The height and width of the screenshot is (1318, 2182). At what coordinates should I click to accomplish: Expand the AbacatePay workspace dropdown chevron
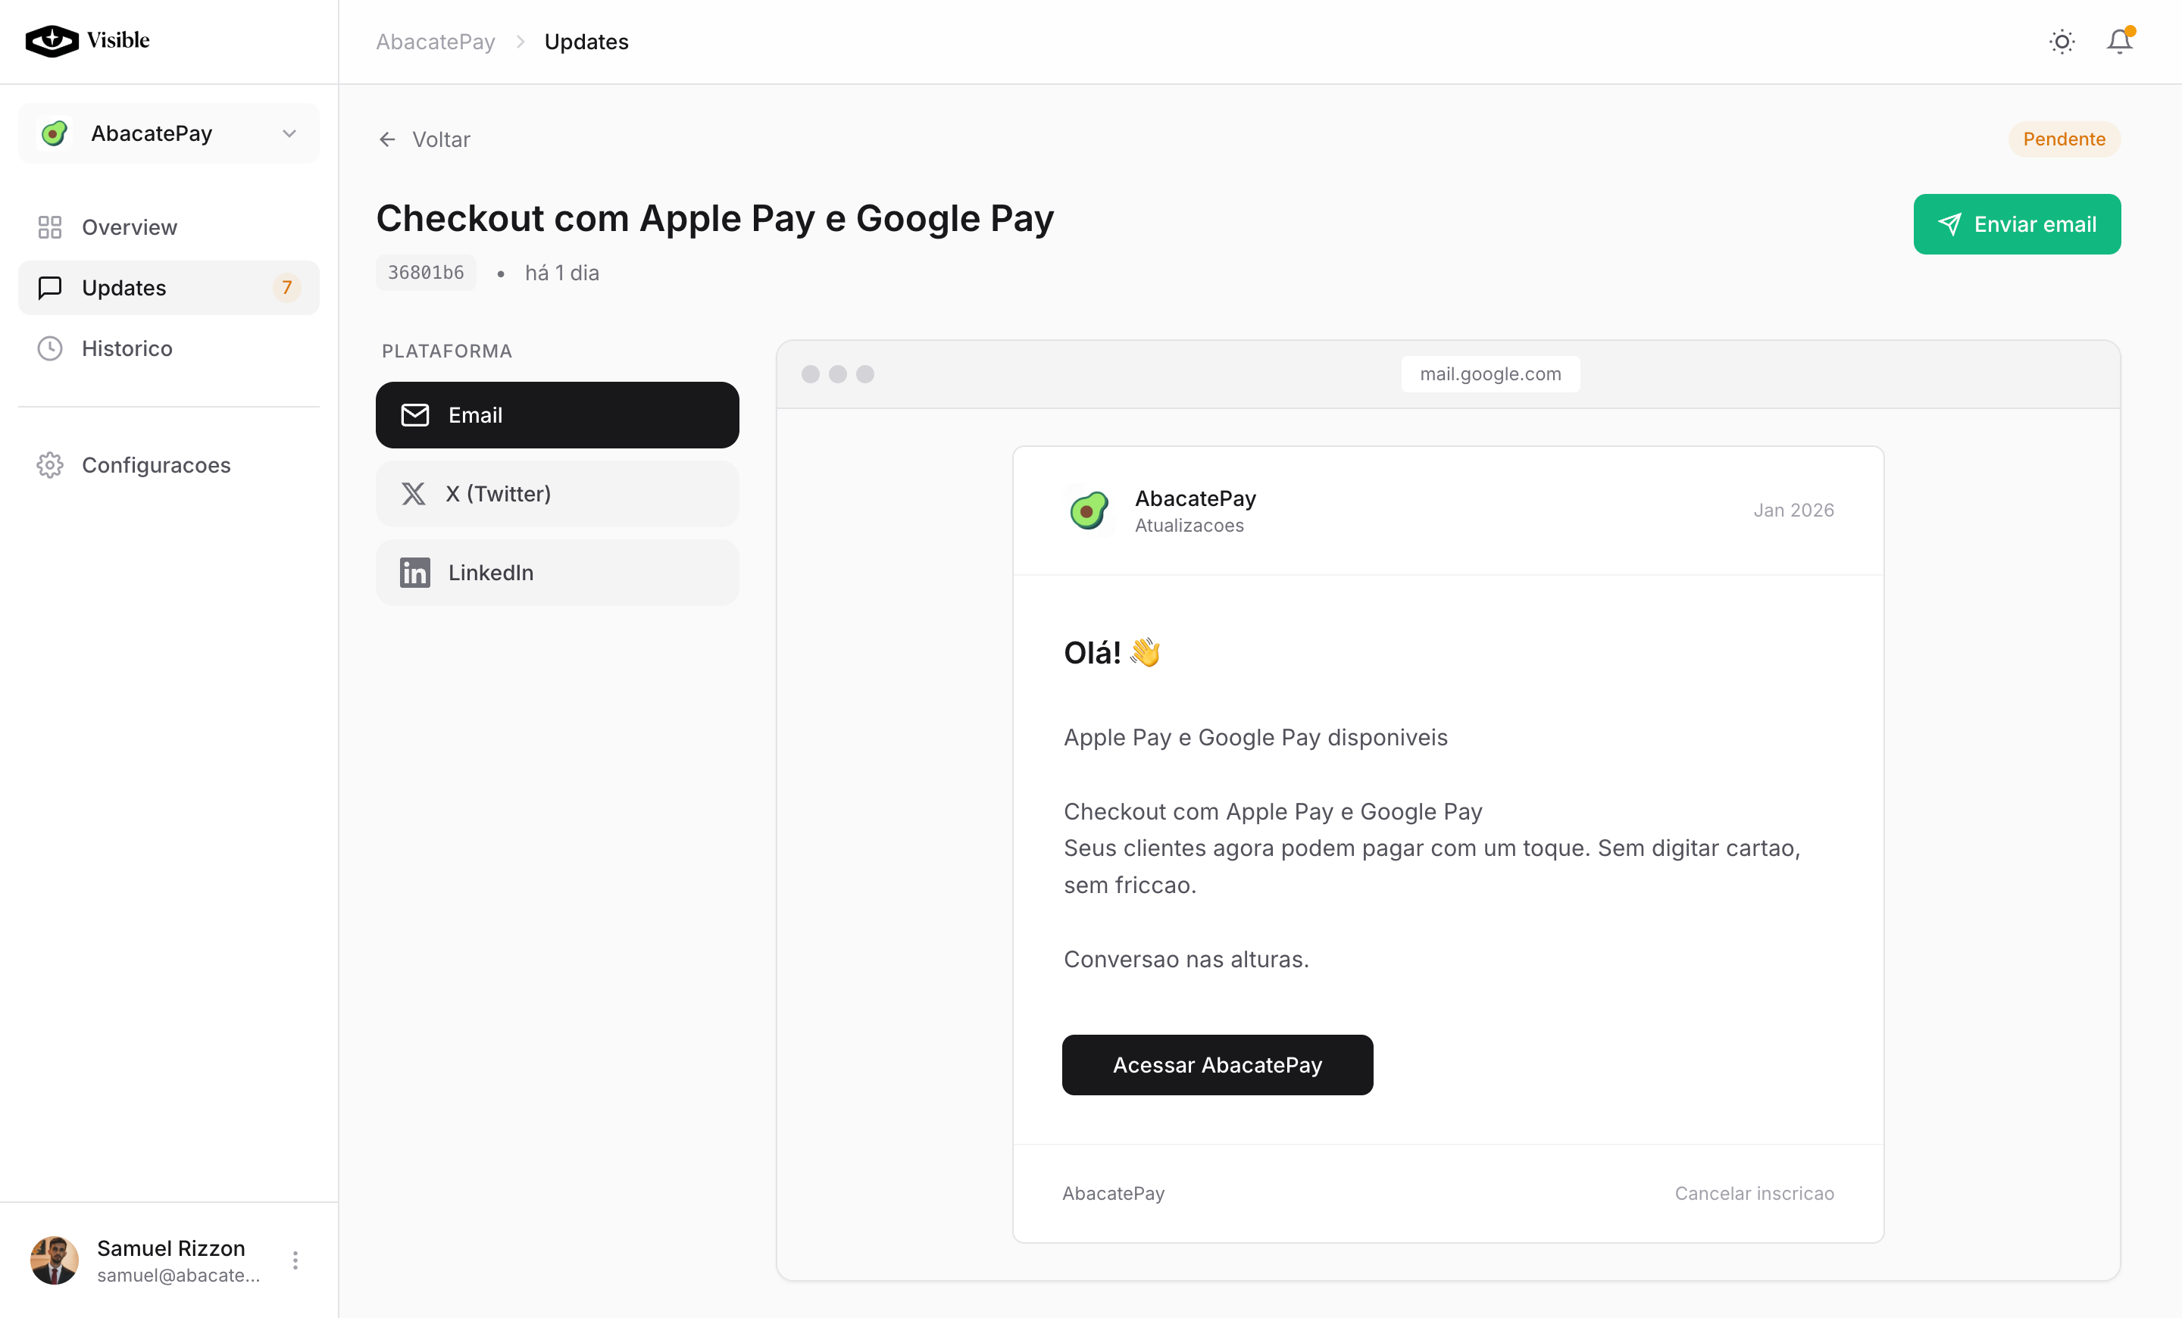(x=289, y=133)
